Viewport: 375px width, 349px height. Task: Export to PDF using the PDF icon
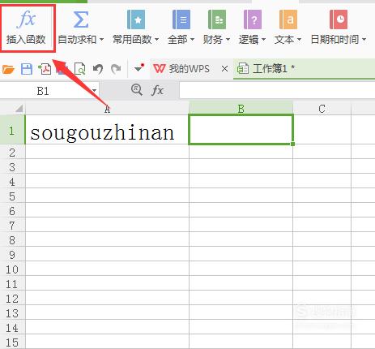coord(45,69)
